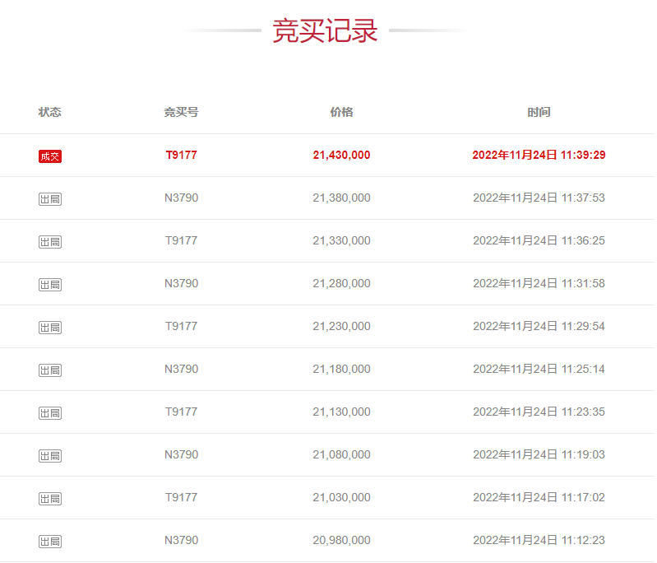Image resolution: width=657 pixels, height=563 pixels.
Task: Click the timestamp ending 11:17:02
Action: tap(539, 497)
